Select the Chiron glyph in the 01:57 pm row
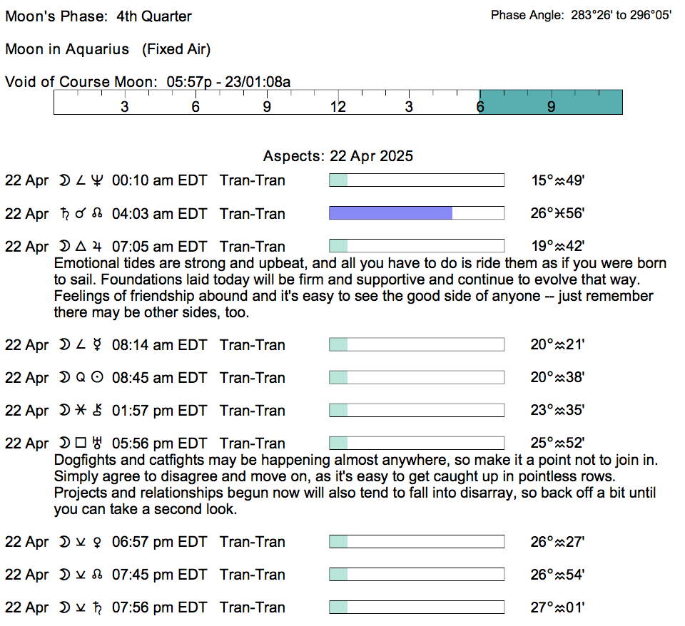Viewport: 685px width, 626px height. click(x=97, y=411)
